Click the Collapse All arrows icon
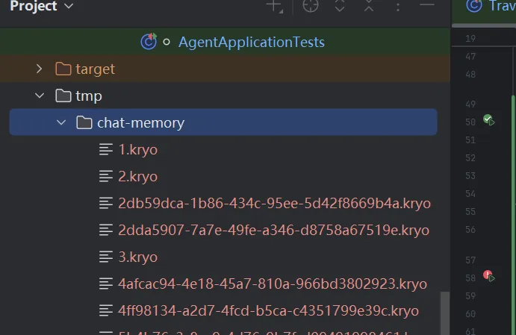Image resolution: width=516 pixels, height=335 pixels. (x=369, y=5)
